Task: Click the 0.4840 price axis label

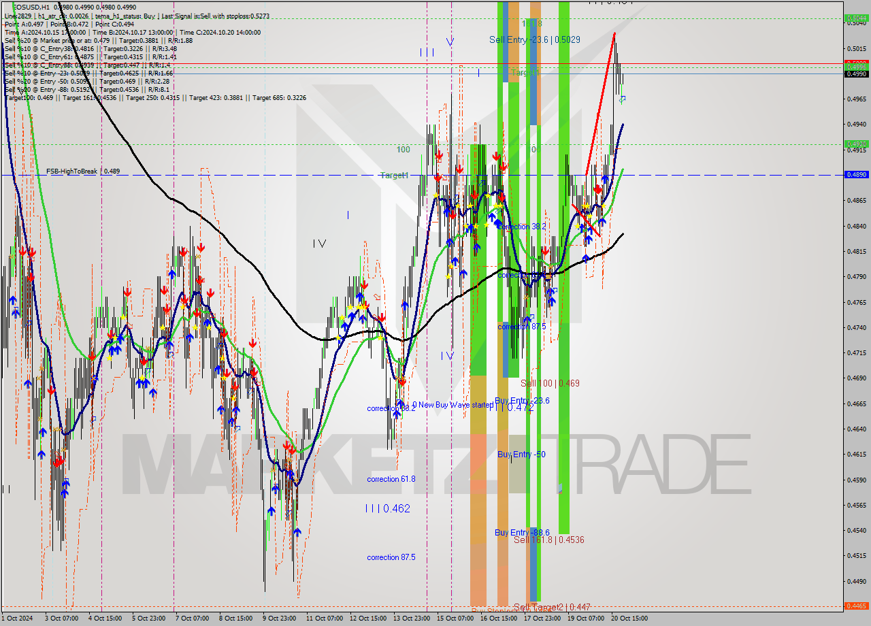Action: click(x=857, y=227)
